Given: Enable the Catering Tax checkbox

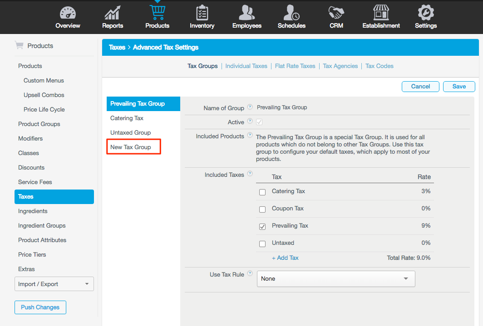Looking at the screenshot, I should click(x=262, y=192).
